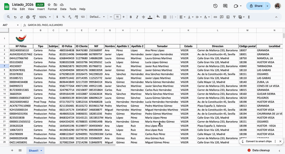
Task: Create a filter with funnel icon
Action: tap(234, 17)
